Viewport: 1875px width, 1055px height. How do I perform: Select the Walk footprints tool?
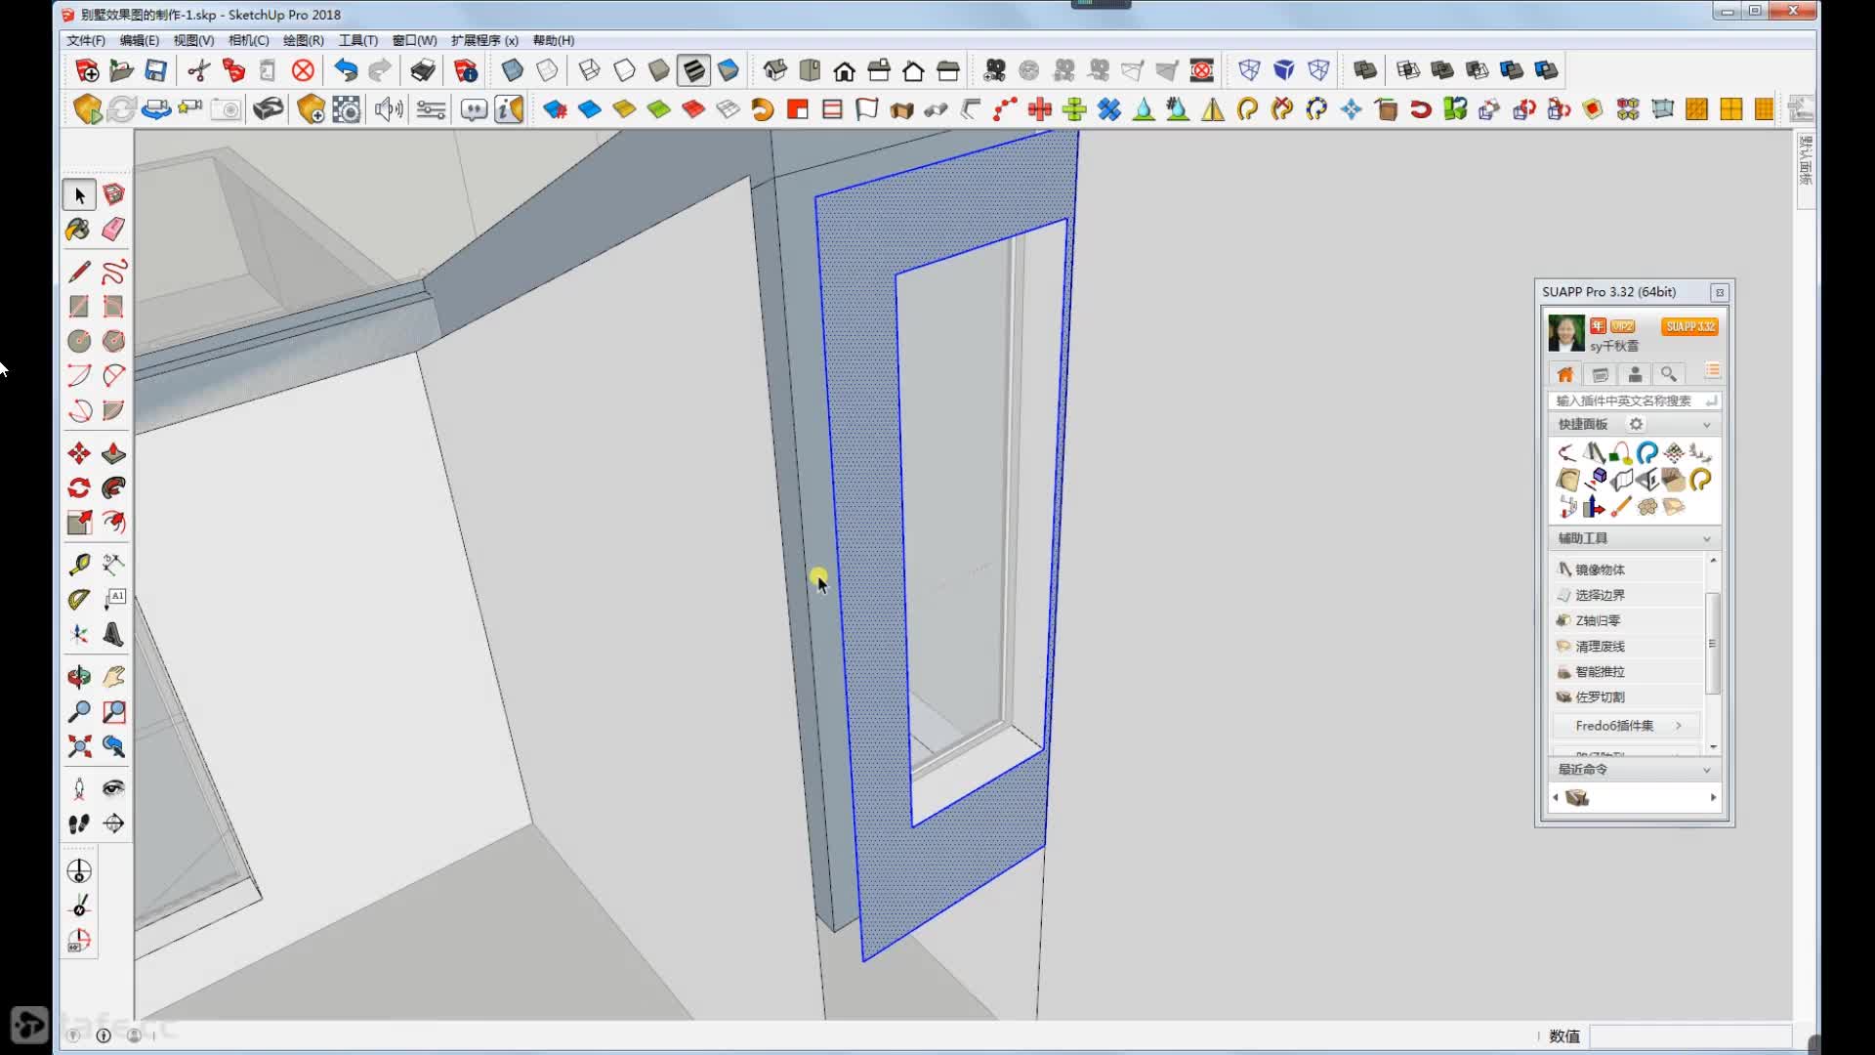pos(79,823)
